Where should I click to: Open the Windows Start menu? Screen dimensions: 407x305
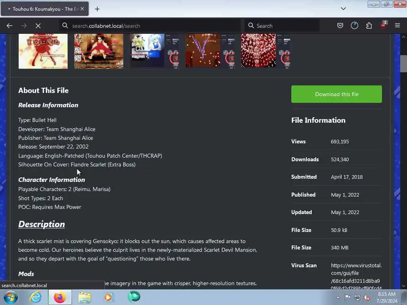pos(10,297)
